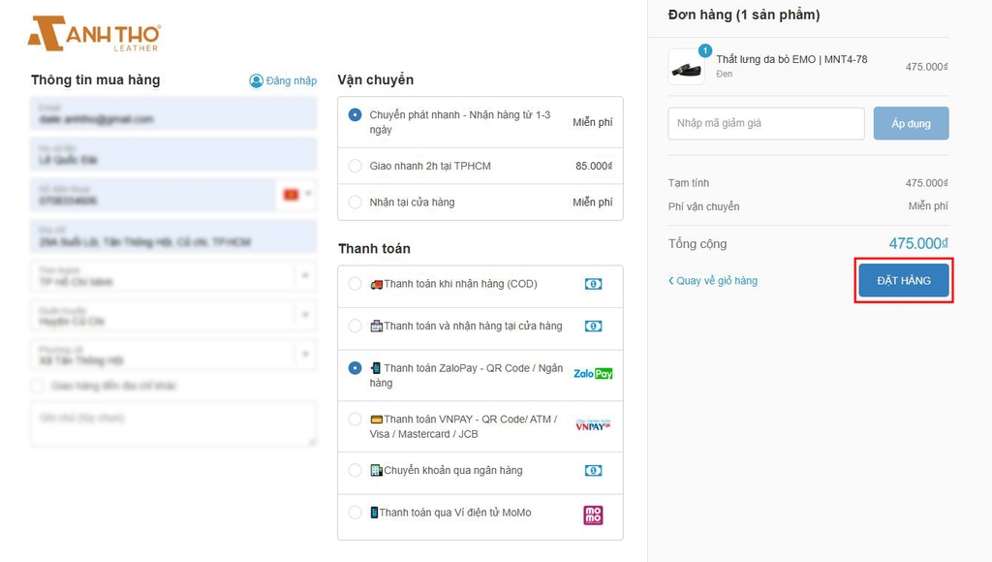Expand the district (Quận huyện) dropdown

click(x=173, y=316)
